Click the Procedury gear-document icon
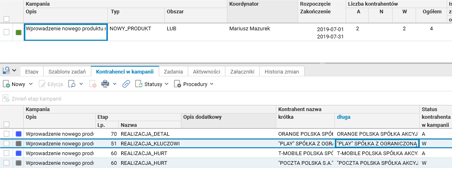Viewport: 452px width, 187px height. pyautogui.click(x=177, y=84)
